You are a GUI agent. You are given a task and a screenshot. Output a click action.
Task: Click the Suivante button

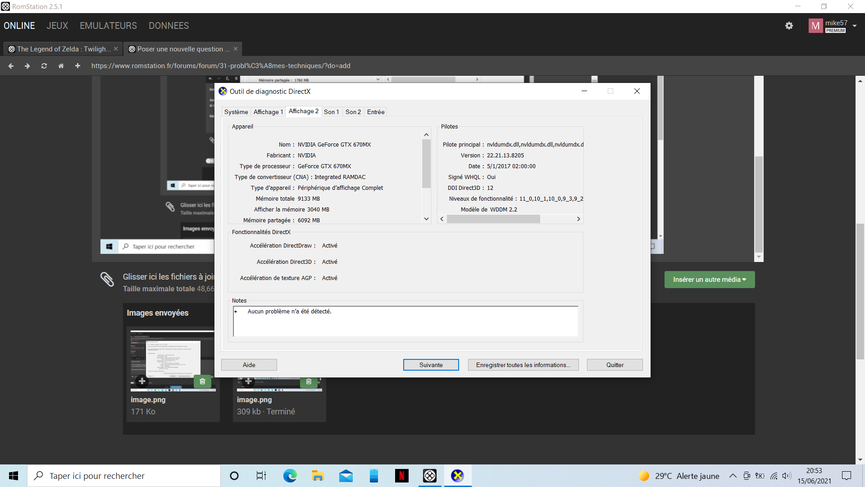point(431,365)
